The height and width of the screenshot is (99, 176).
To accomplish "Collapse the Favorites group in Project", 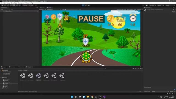I will pyautogui.click(x=1, y=70).
